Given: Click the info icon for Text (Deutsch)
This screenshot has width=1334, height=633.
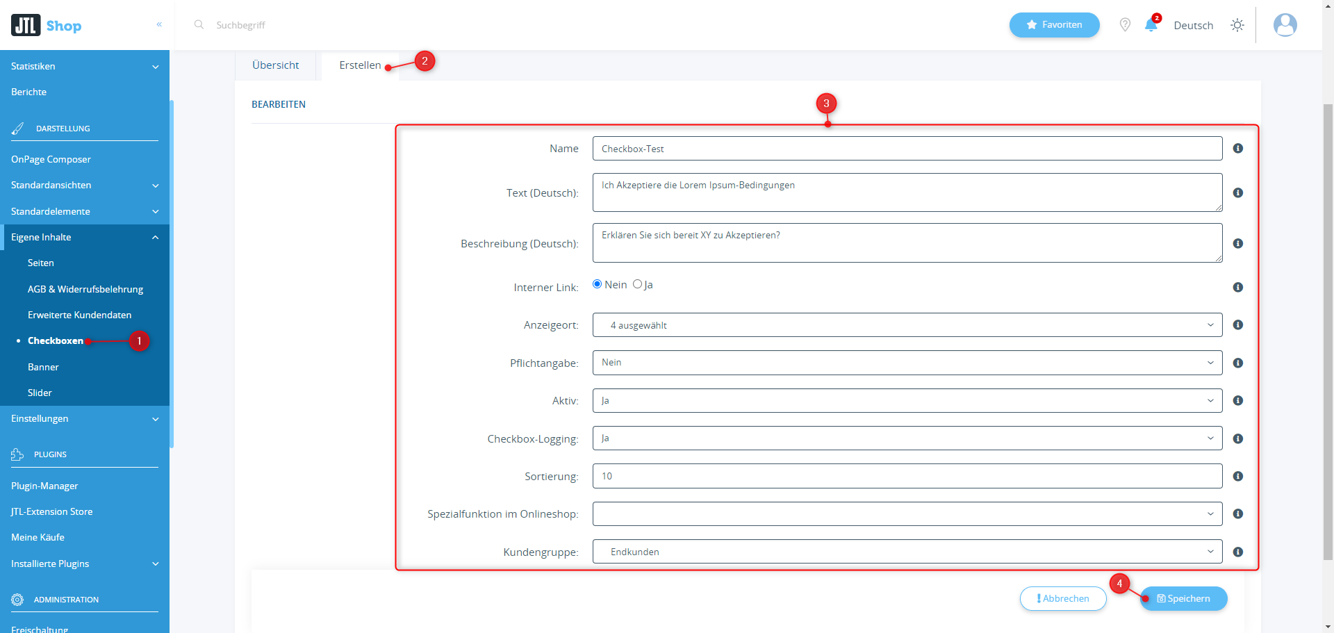Looking at the screenshot, I should (x=1238, y=193).
